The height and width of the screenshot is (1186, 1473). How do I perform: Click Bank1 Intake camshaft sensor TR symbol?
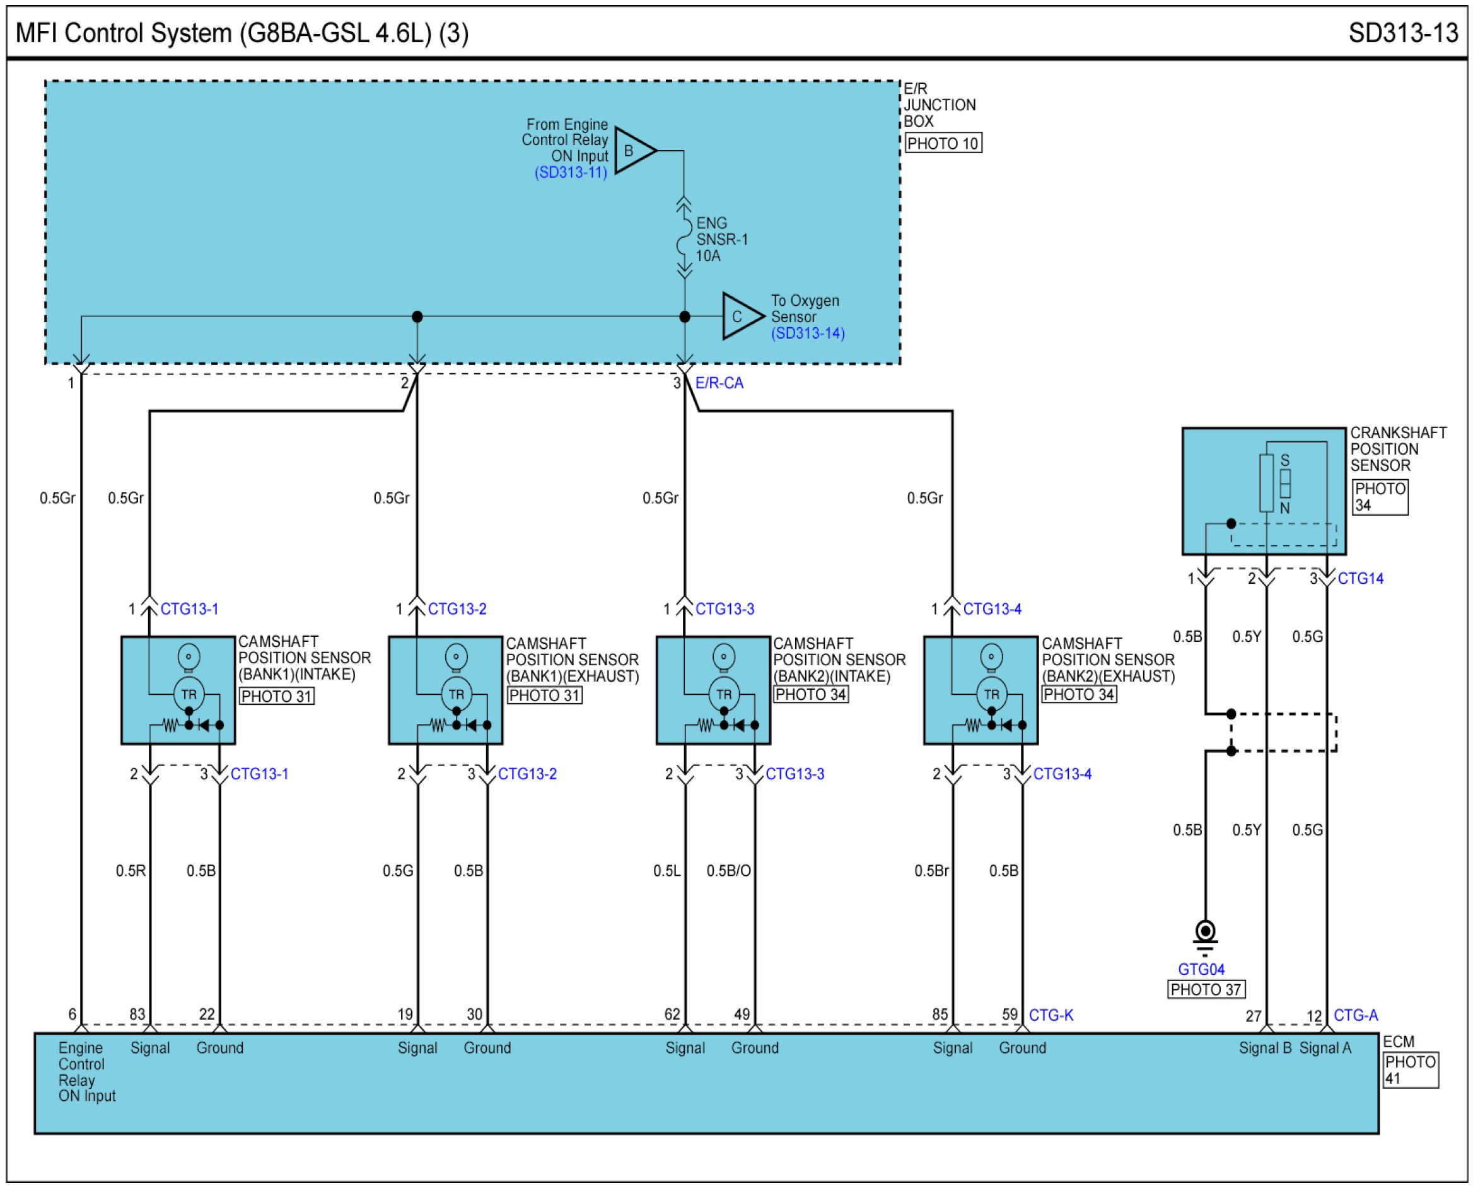point(189,694)
